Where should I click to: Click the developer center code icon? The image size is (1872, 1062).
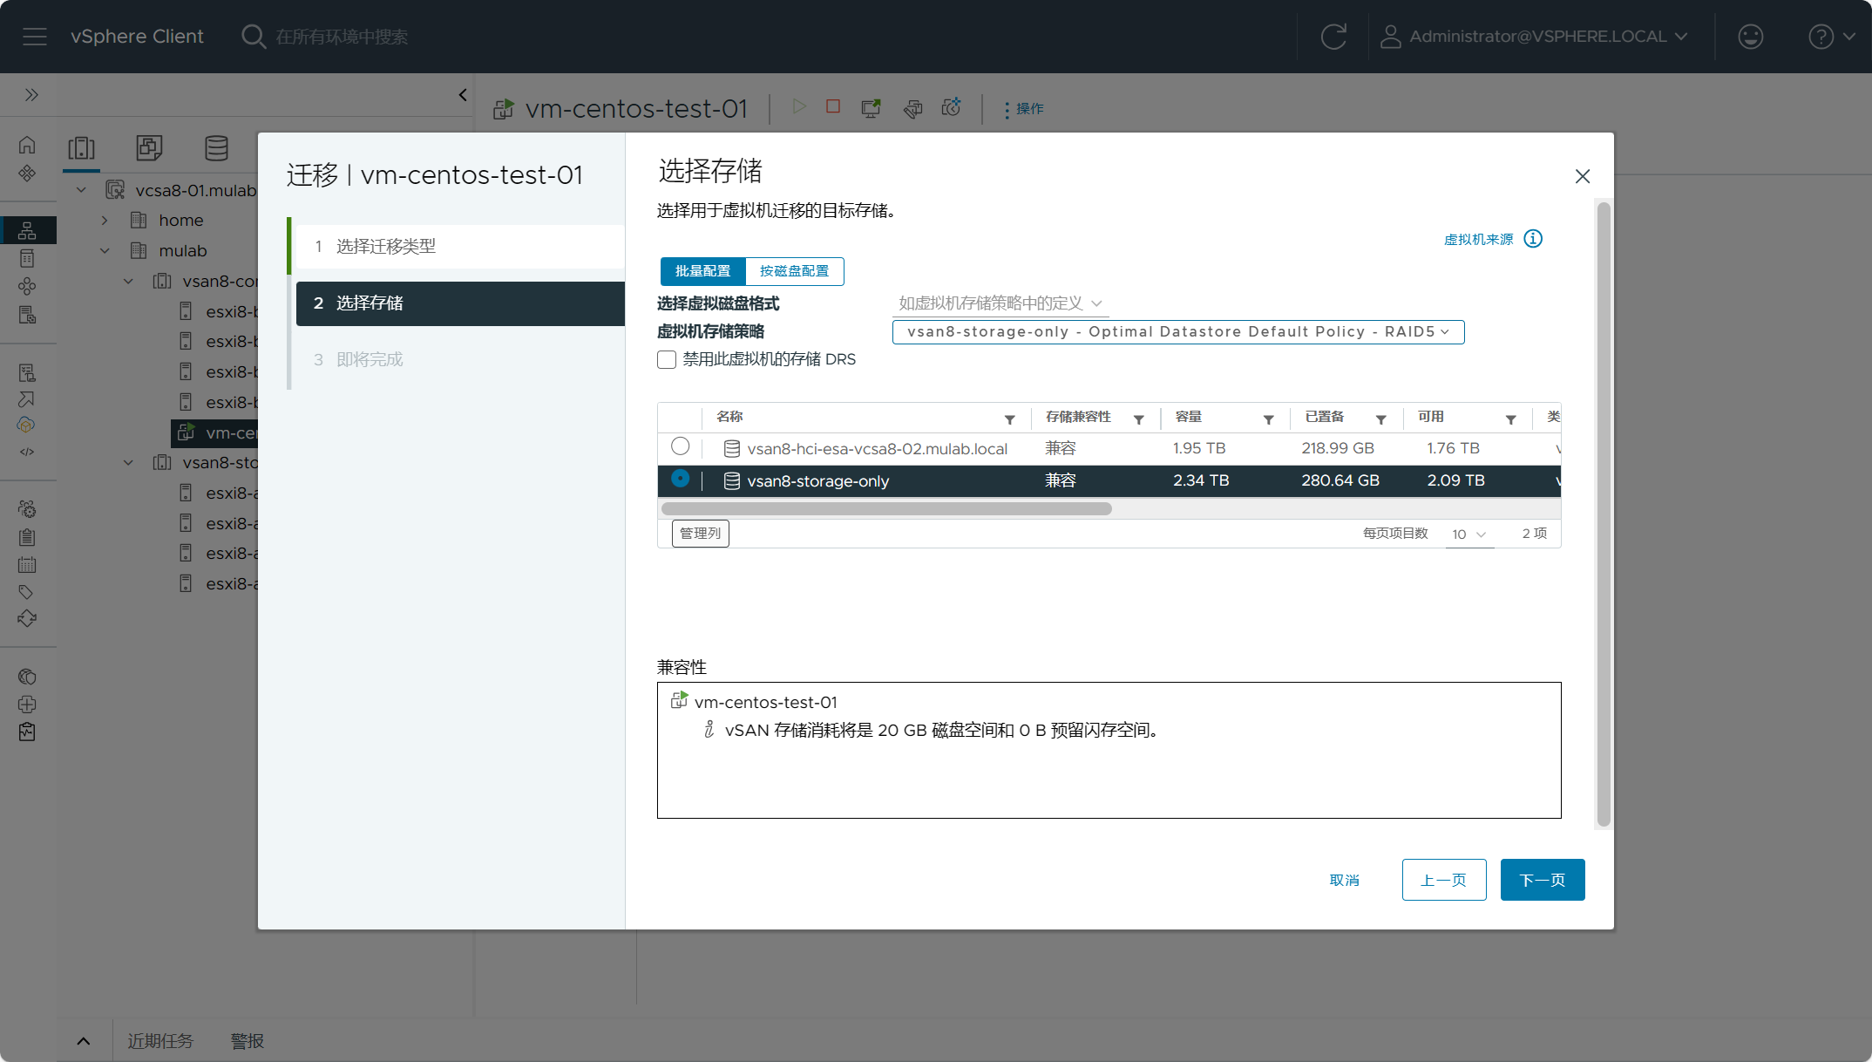click(x=27, y=452)
